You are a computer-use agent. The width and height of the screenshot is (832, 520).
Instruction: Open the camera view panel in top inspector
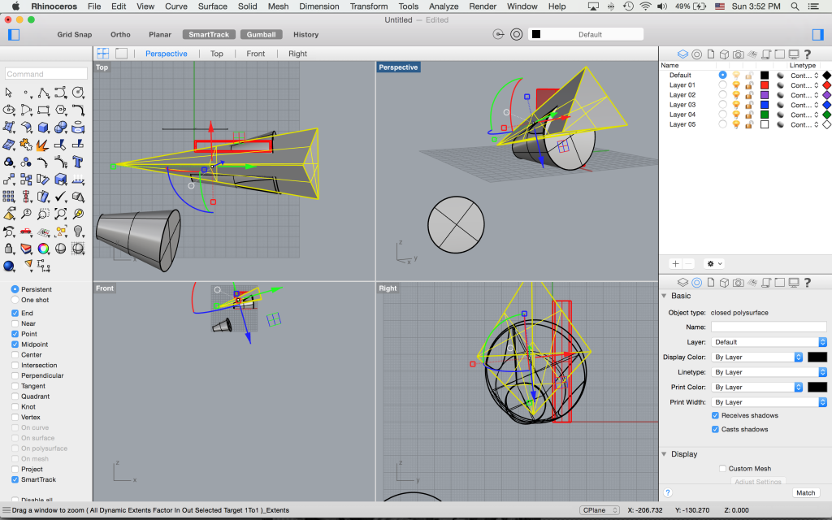(x=738, y=54)
